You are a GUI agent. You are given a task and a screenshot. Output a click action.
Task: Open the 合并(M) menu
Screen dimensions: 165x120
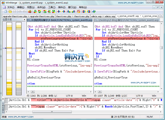pos(41,7)
